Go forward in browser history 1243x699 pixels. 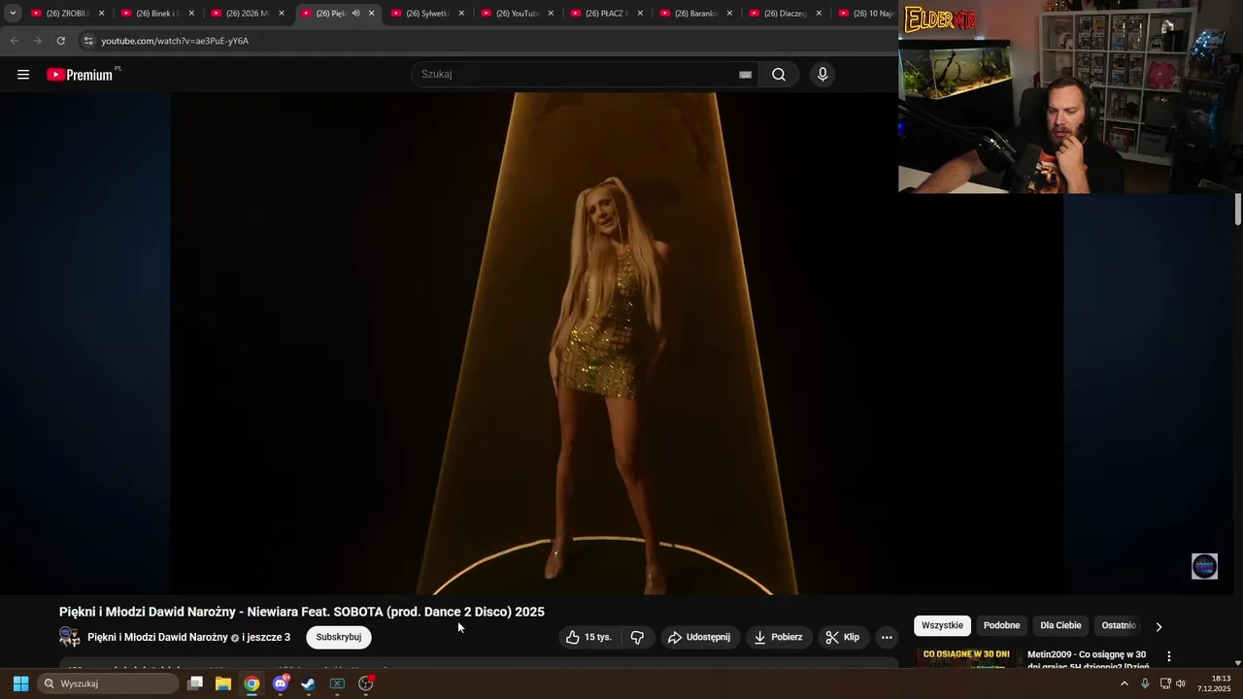click(x=37, y=41)
